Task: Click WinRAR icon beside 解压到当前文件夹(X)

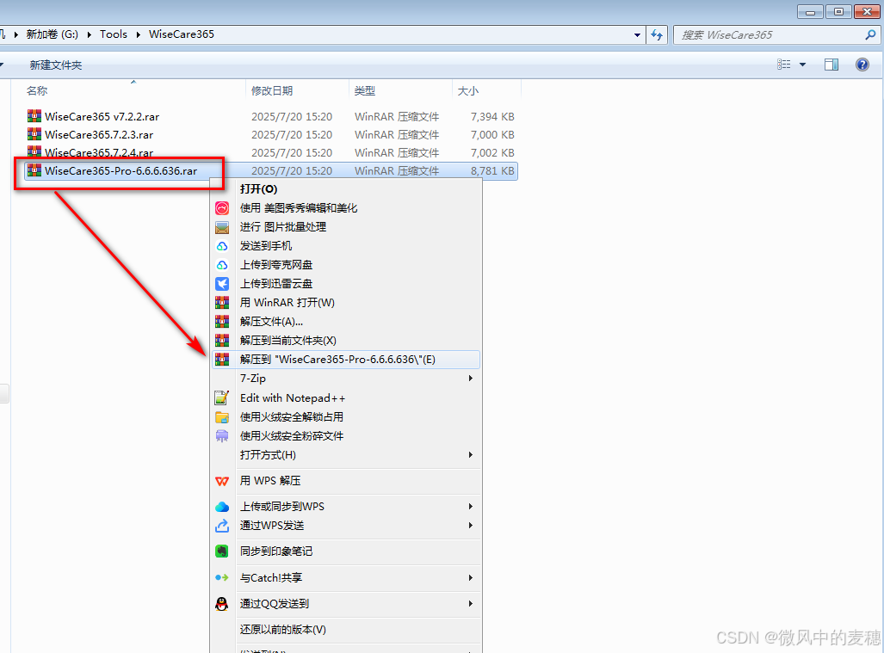Action: point(222,341)
